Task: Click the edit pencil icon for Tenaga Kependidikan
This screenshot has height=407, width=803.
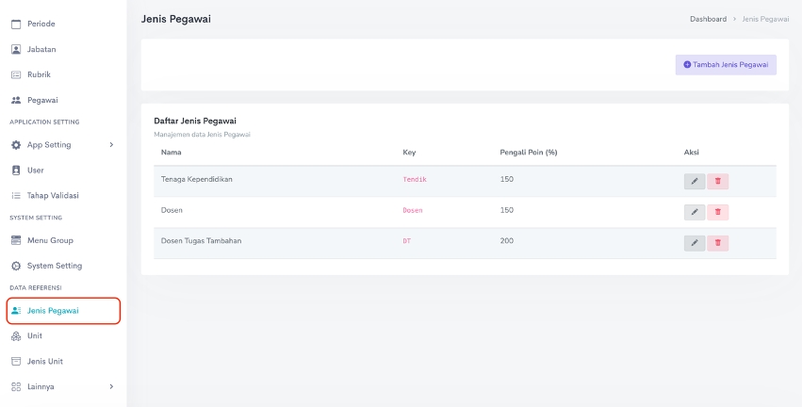Action: pos(694,182)
